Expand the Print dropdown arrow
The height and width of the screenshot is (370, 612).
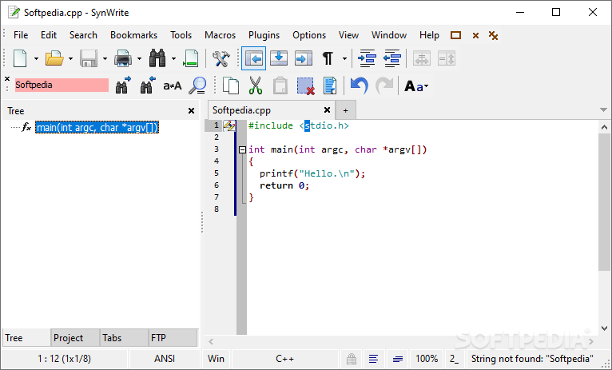[x=139, y=59]
